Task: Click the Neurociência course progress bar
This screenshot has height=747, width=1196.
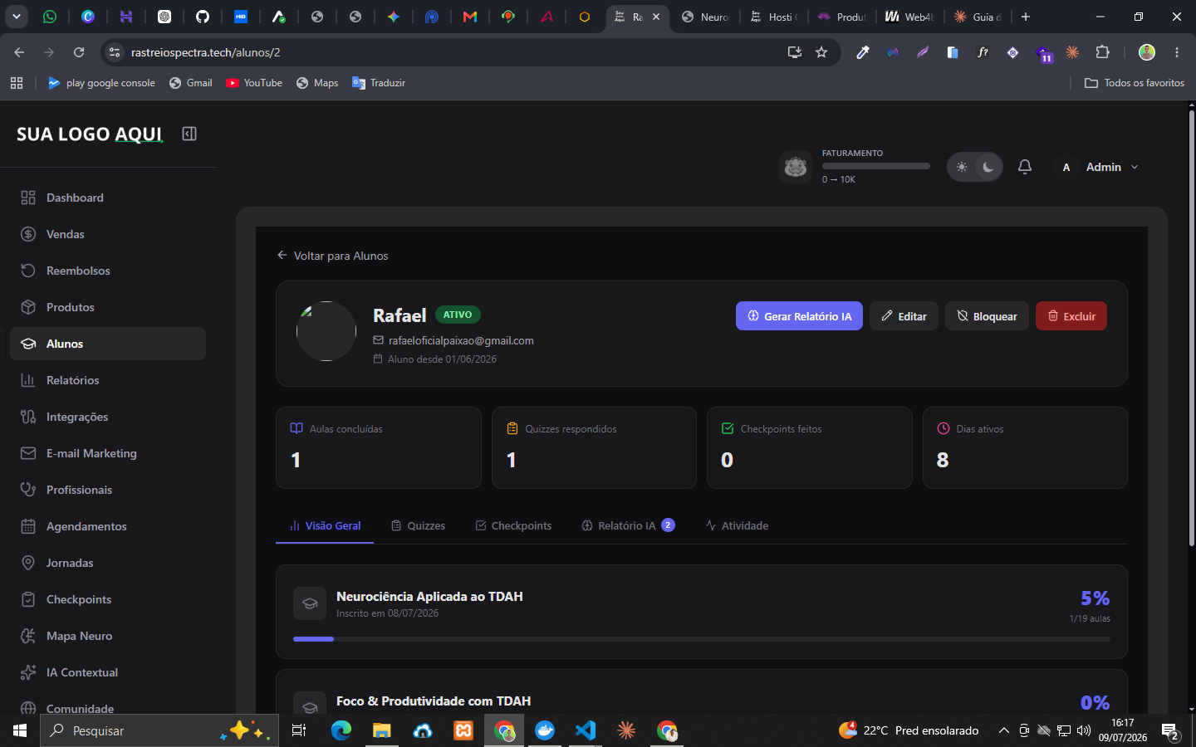Action: tap(702, 639)
